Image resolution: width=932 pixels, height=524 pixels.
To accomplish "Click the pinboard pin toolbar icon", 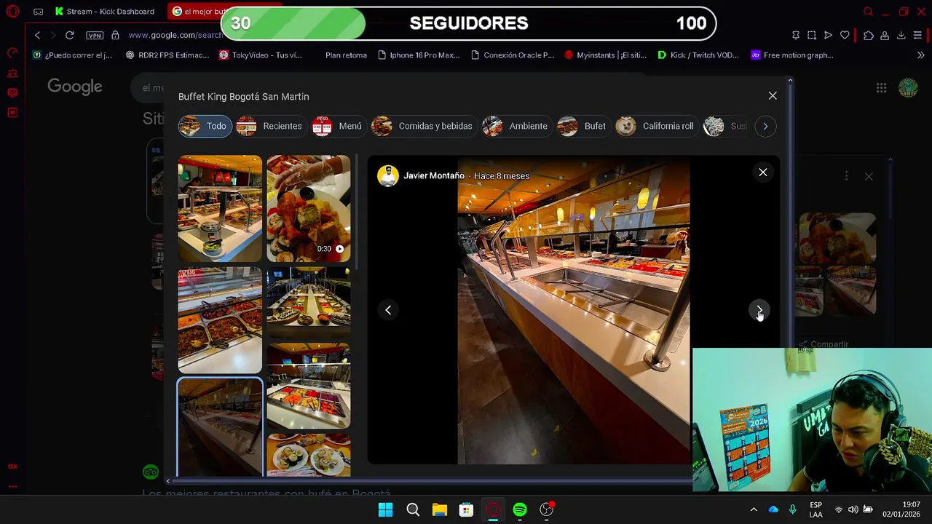I will 795,35.
